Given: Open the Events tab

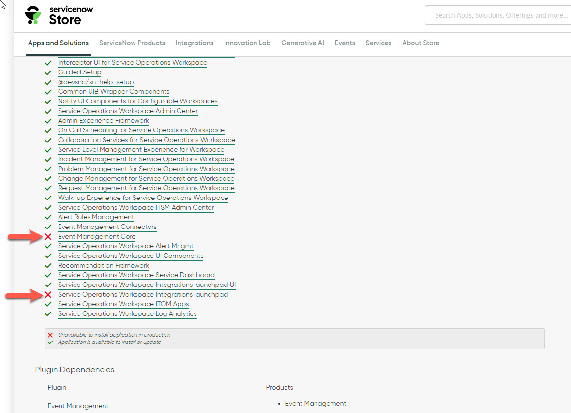Looking at the screenshot, I should 345,43.
